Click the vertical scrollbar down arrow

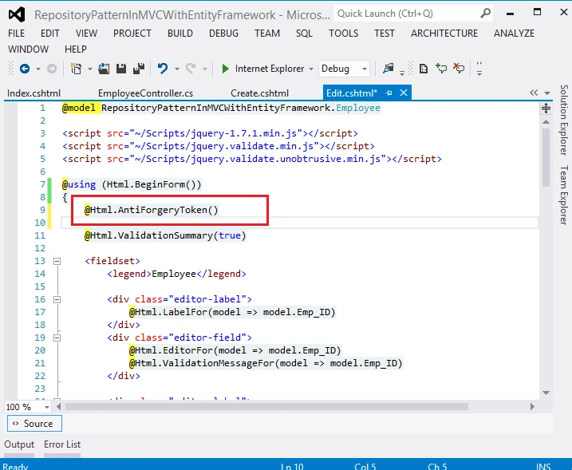click(x=546, y=393)
